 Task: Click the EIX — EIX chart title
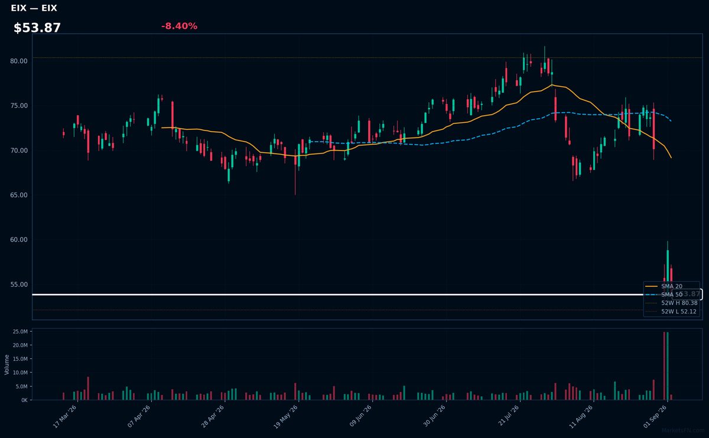click(34, 8)
